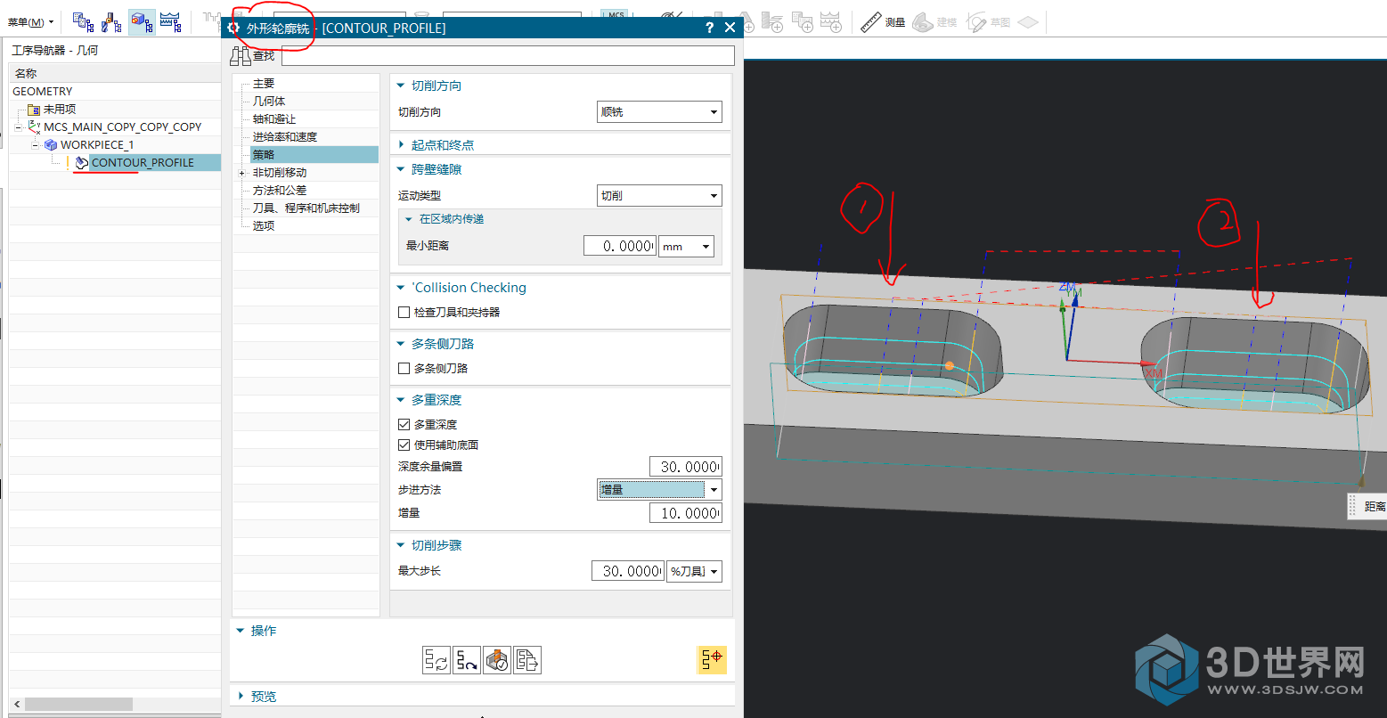Collapse the 多条侧刀路 section header
Viewport: 1387px width, 718px height.
pos(401,344)
